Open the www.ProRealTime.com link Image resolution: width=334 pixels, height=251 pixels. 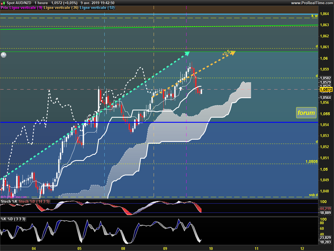[x=312, y=3]
